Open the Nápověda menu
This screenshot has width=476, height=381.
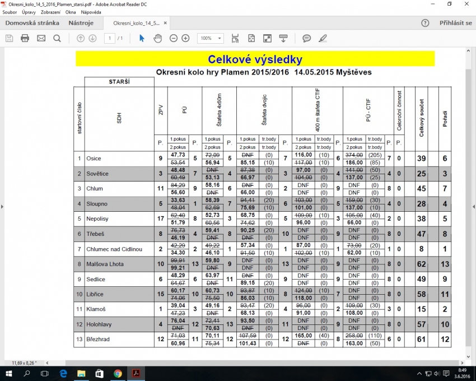tap(91, 12)
